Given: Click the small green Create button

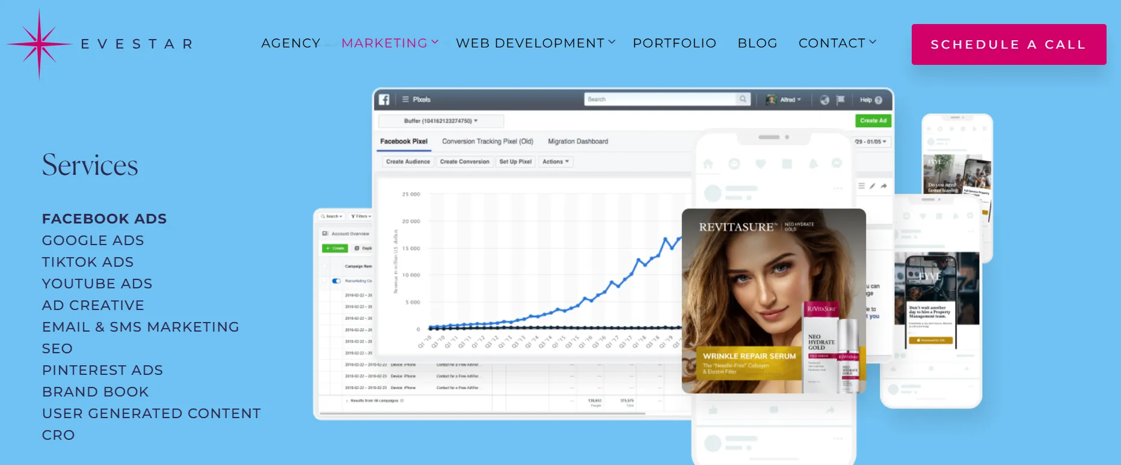Looking at the screenshot, I should coord(335,248).
